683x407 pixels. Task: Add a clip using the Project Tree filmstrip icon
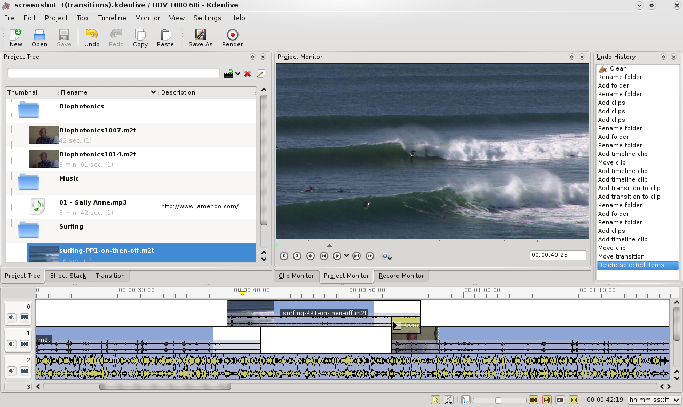228,74
